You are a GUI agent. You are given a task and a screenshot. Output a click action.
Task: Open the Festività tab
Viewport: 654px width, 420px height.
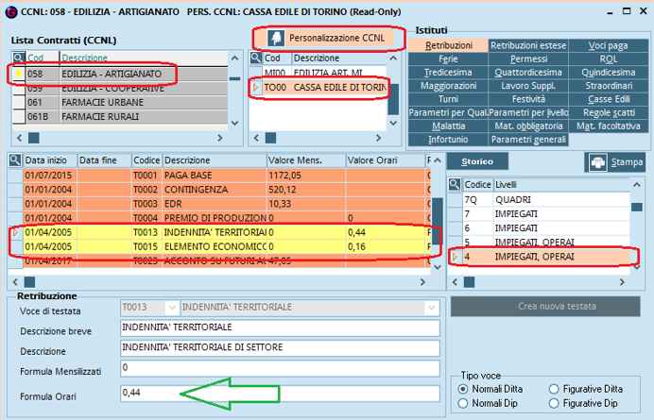(528, 99)
